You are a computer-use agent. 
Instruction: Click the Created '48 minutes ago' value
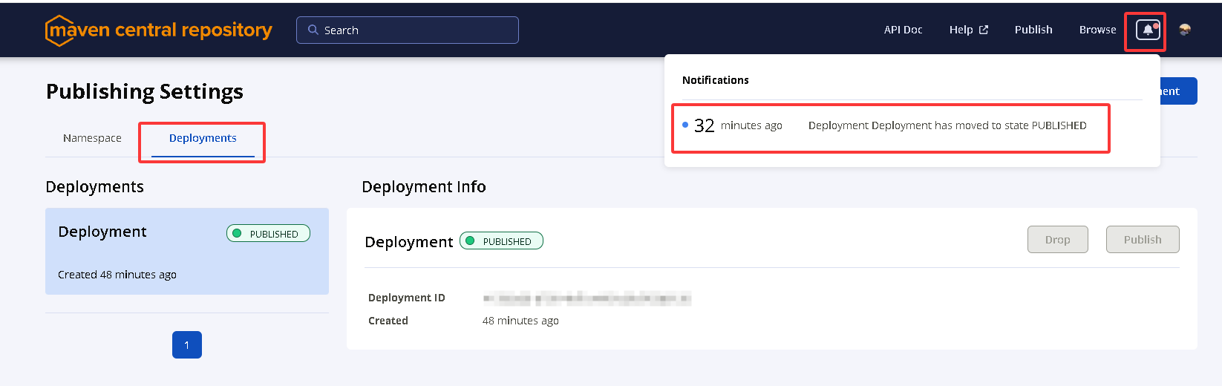pyautogui.click(x=520, y=321)
